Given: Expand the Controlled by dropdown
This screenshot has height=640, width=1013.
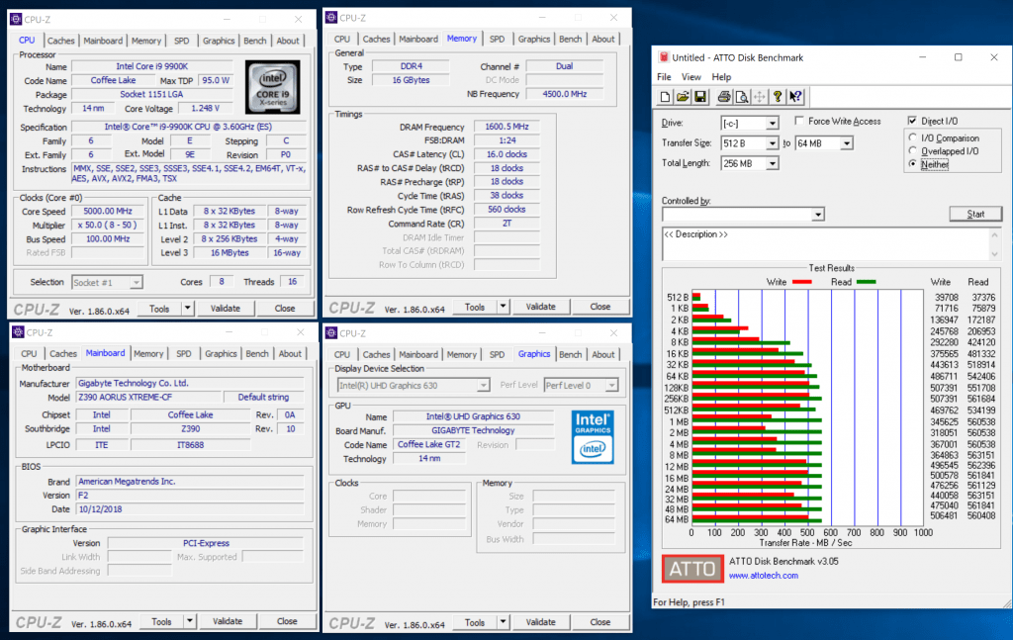Looking at the screenshot, I should (x=818, y=215).
